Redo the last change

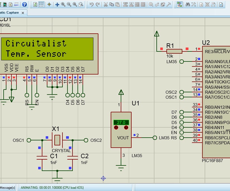(97, 4)
